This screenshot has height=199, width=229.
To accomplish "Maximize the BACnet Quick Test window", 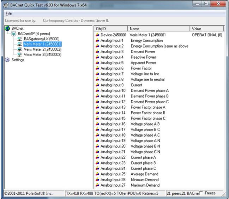I will 206,4.
